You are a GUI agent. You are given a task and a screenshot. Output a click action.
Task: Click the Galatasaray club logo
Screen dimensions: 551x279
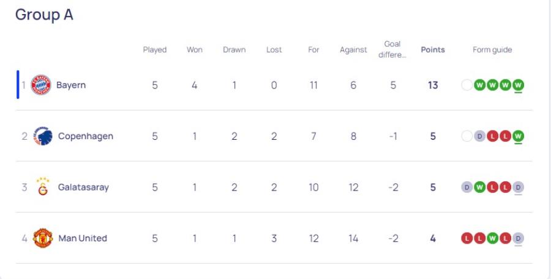[43, 186]
